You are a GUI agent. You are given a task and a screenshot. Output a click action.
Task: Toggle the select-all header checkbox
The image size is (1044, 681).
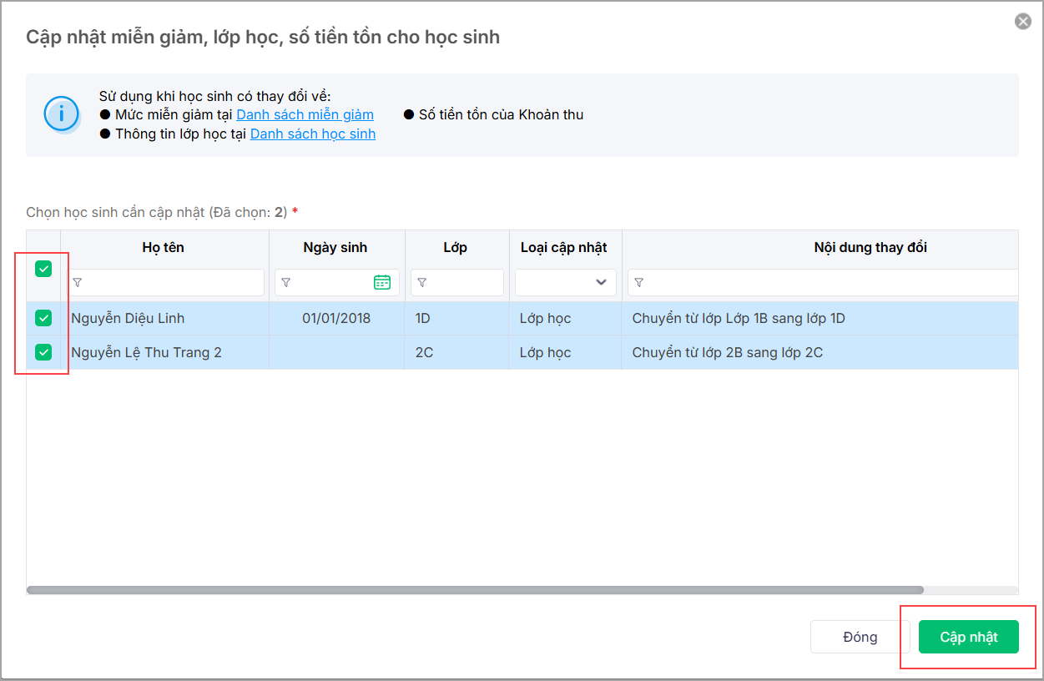[43, 269]
